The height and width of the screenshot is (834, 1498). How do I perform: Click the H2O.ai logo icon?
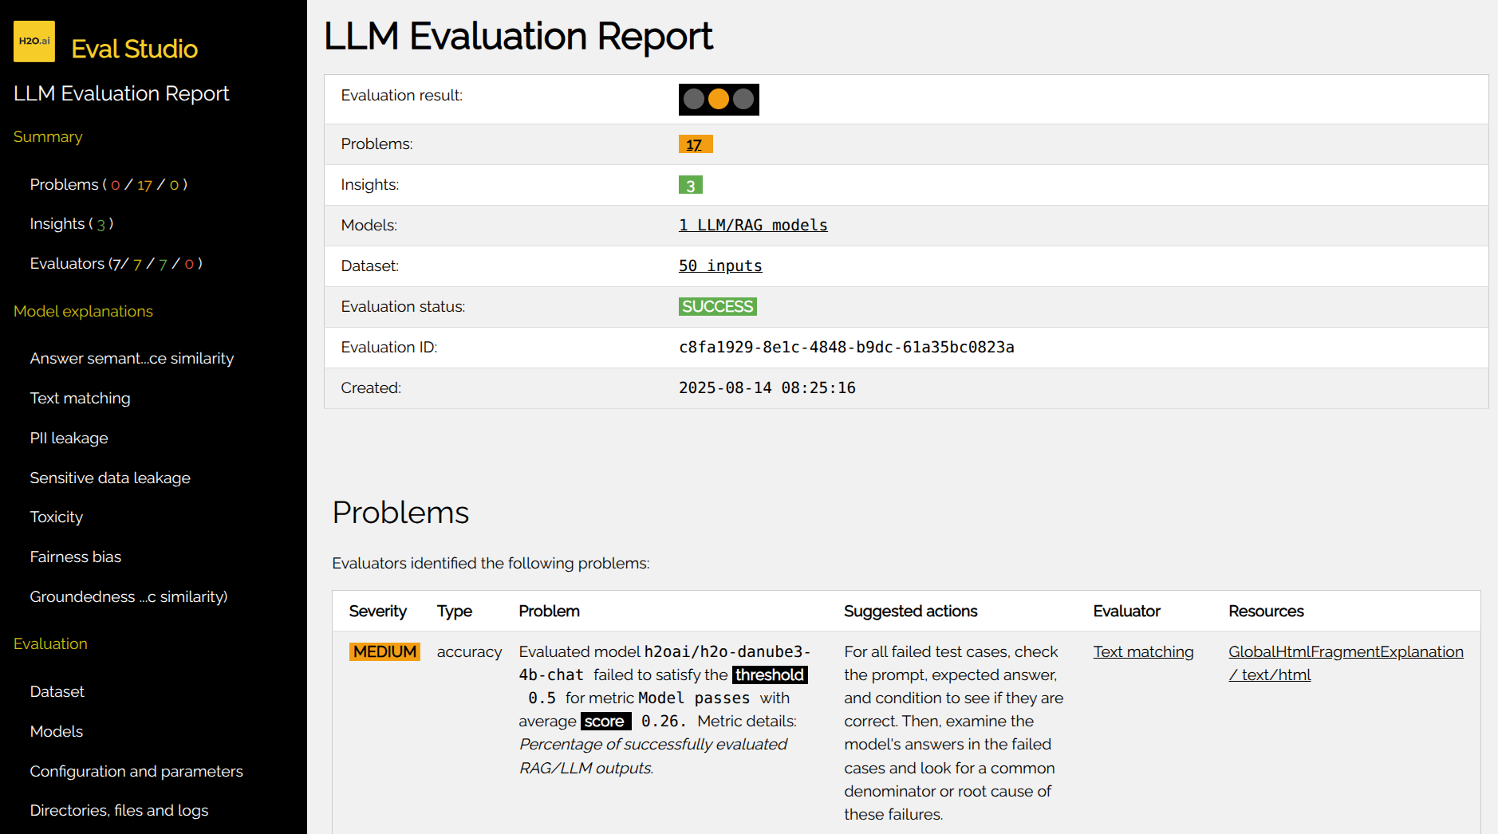coord(33,41)
